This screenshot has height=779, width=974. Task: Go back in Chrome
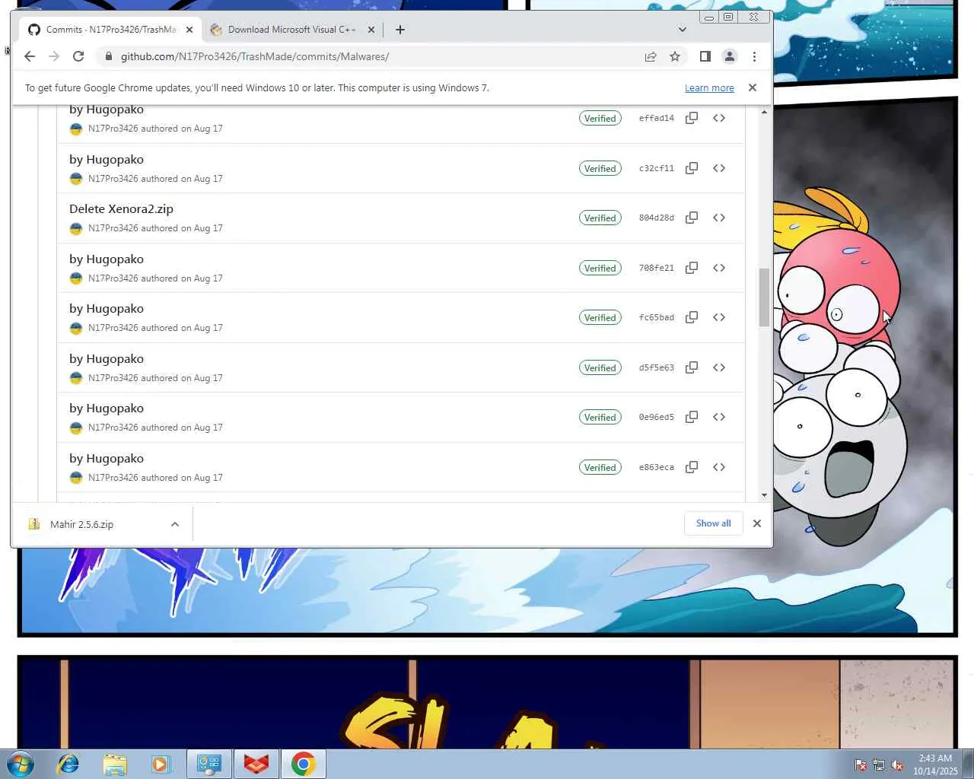(x=30, y=56)
